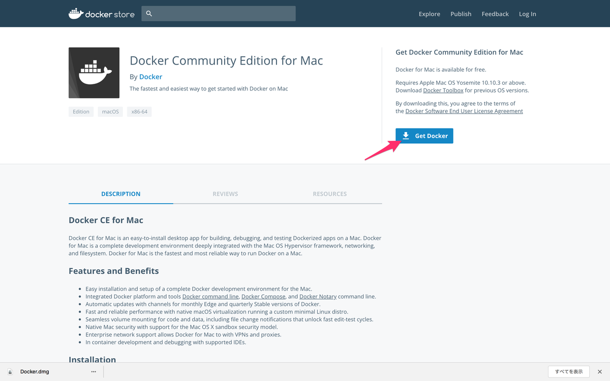Screen dimensions: 610x381
Task: Click the Edition tag
Action: point(81,112)
